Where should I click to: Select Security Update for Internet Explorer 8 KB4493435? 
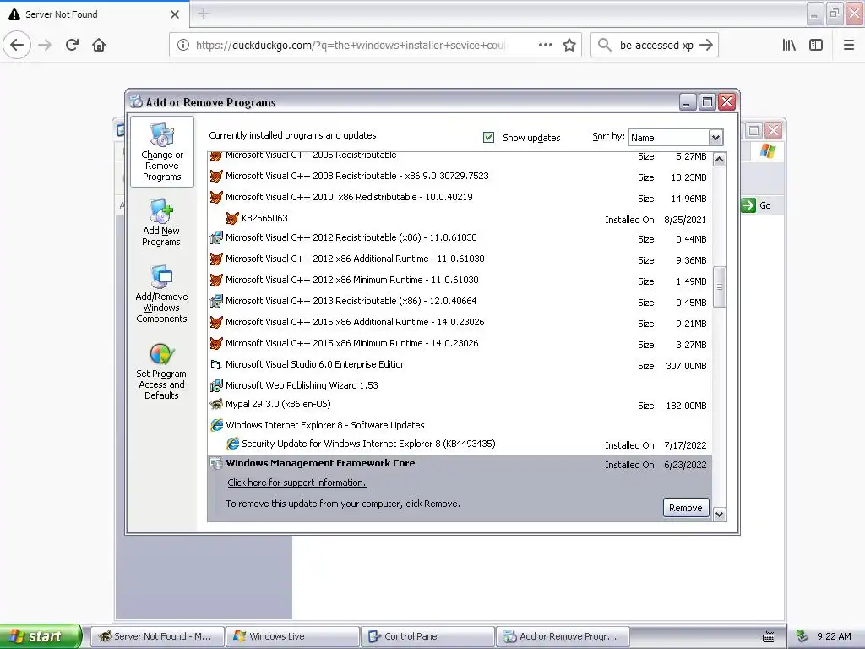tap(460, 444)
